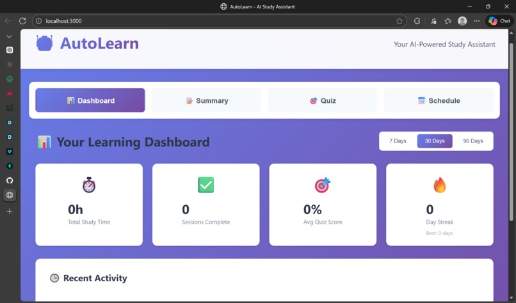
Task: Open the ChatGPT tab in the vertical sidebar
Action: (10, 50)
